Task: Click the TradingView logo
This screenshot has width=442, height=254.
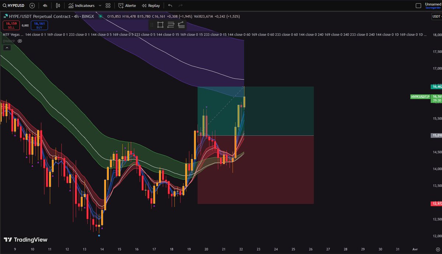Action: point(25,240)
